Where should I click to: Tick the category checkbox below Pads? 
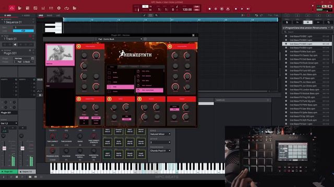coord(109,91)
